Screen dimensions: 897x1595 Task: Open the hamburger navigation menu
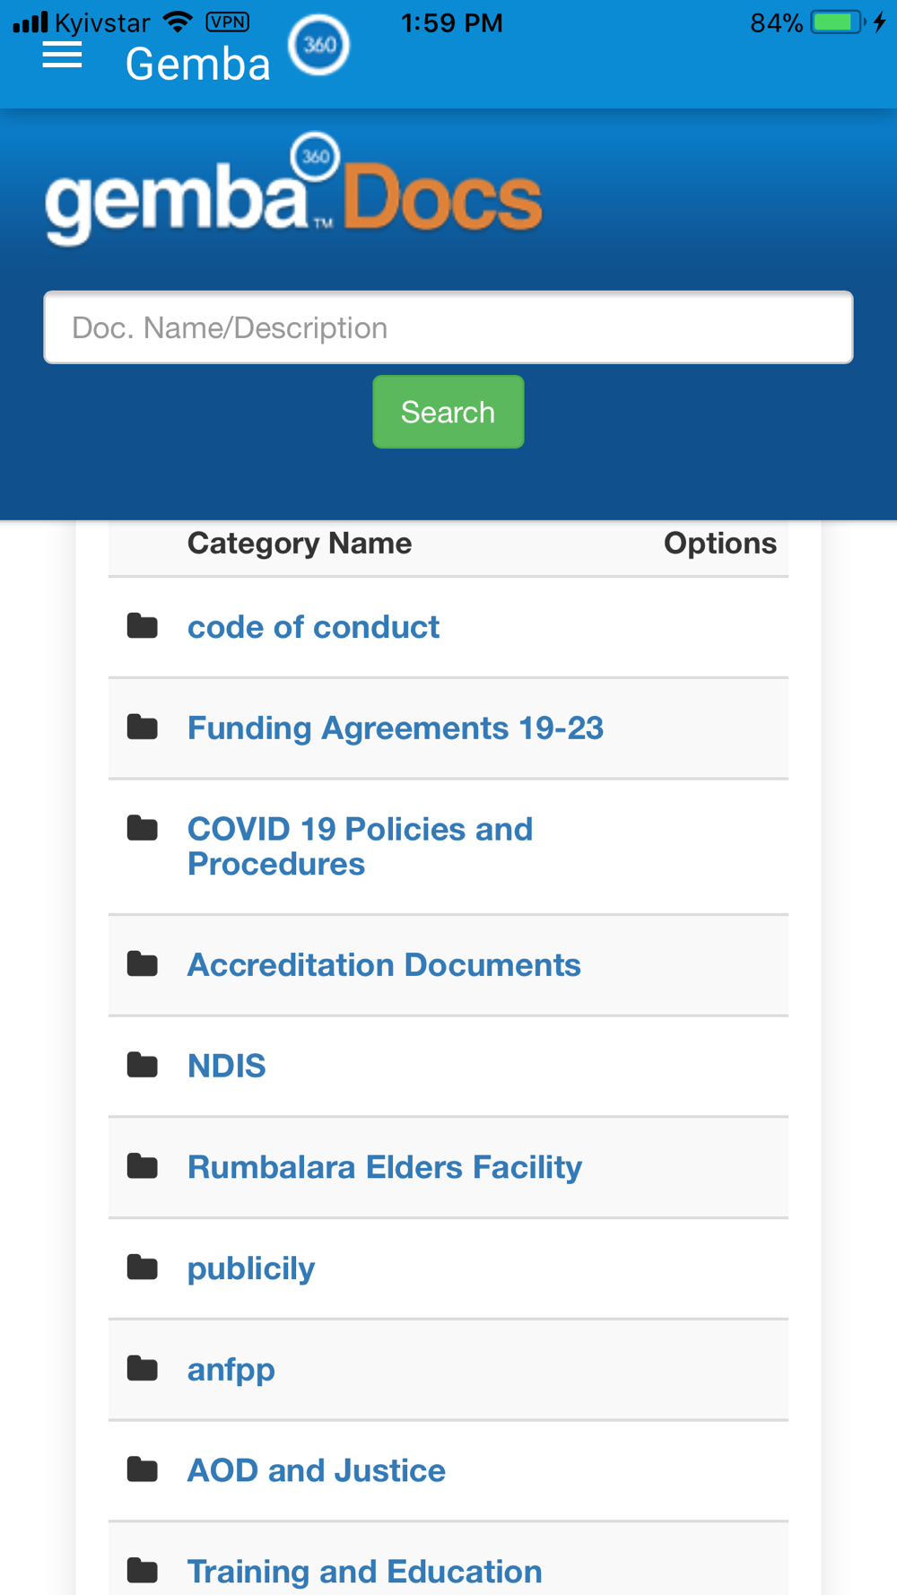[x=62, y=56]
